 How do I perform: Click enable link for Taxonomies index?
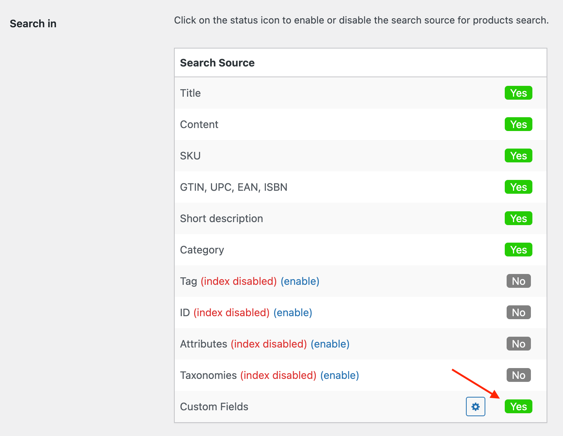coord(339,375)
